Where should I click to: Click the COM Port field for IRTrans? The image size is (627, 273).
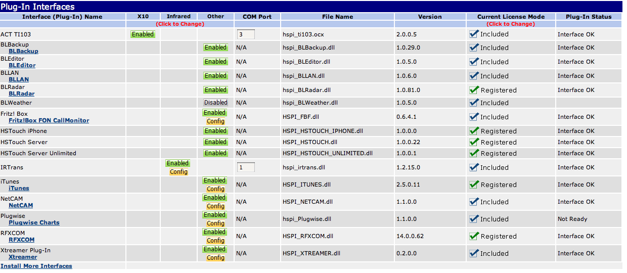point(246,167)
